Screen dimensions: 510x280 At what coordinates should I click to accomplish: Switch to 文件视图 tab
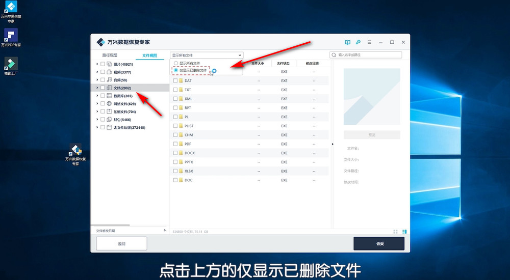(x=149, y=55)
